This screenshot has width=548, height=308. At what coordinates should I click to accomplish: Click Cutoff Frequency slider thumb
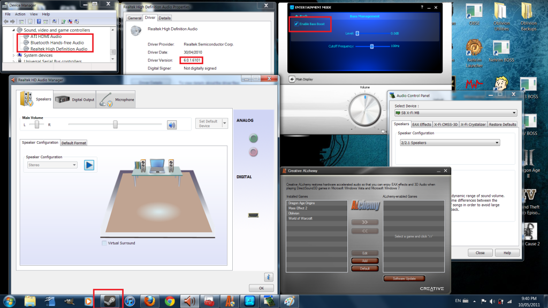coord(372,46)
